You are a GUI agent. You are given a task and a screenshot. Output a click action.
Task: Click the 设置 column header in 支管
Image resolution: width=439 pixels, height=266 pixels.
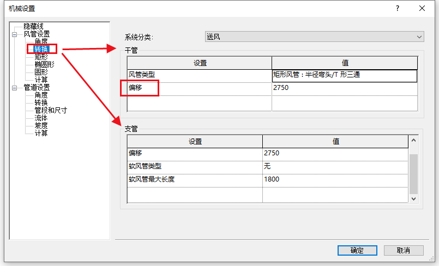(195, 142)
